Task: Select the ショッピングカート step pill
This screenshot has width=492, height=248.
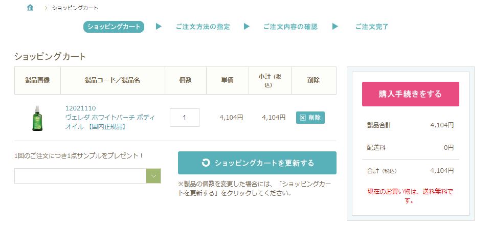Action: (x=114, y=27)
